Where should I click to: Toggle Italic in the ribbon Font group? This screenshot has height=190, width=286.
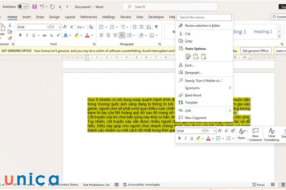coord(27,35)
